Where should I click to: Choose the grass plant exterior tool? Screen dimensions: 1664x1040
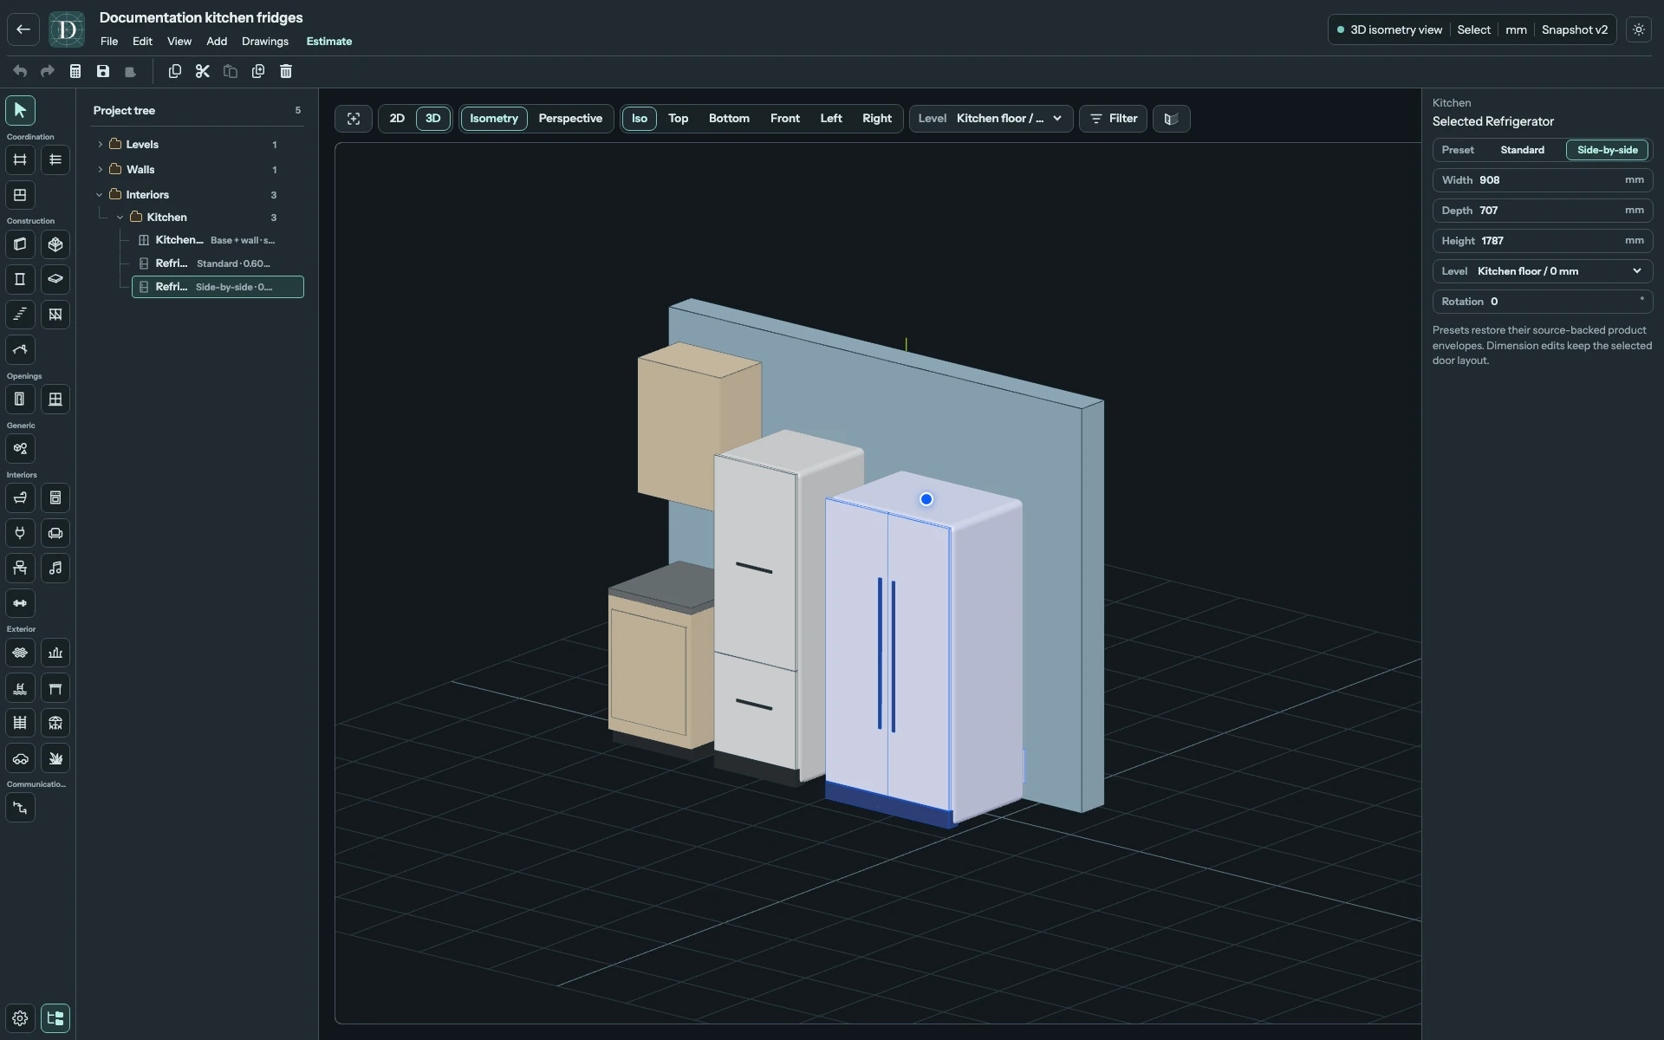55,758
